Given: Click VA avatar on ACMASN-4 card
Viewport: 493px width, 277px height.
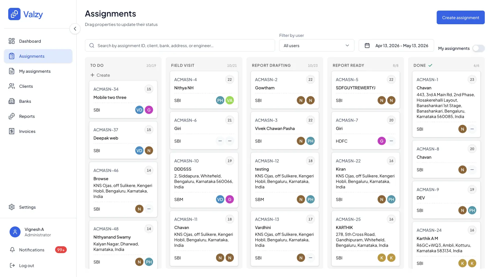Looking at the screenshot, I should 230,100.
